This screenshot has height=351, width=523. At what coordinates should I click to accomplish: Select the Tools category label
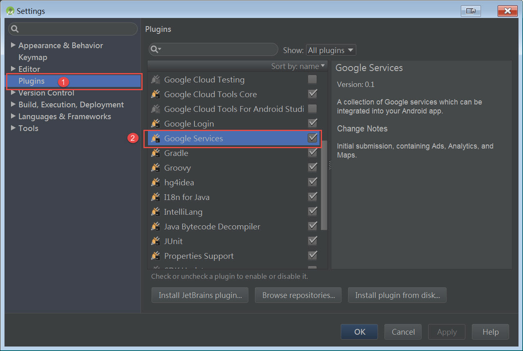tap(28, 128)
